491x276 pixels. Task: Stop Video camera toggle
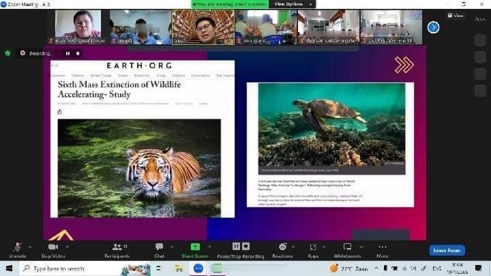[x=53, y=248]
